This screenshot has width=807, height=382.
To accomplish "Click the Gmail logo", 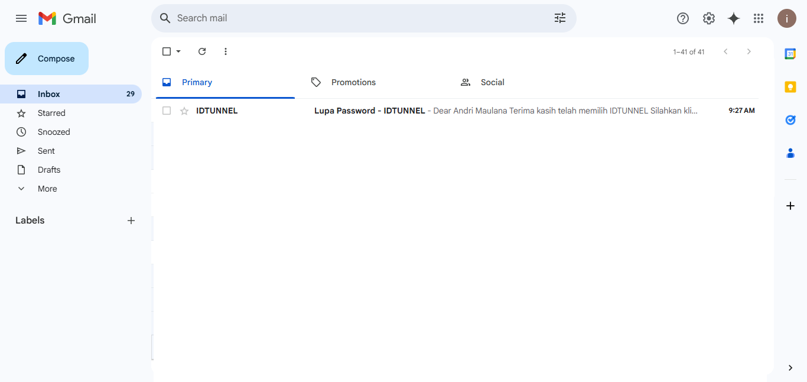I will click(67, 18).
